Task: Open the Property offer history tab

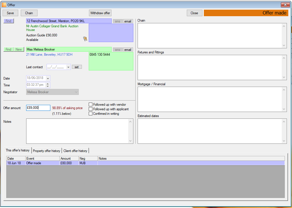Action: (x=47, y=151)
